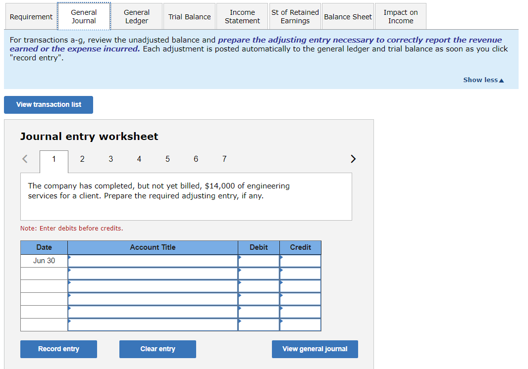
Task: Click Record entry button
Action: tap(58, 349)
